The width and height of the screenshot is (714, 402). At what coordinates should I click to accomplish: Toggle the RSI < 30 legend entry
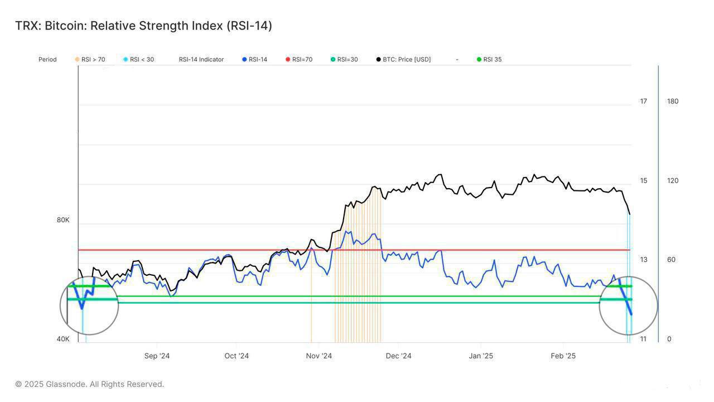coord(138,60)
